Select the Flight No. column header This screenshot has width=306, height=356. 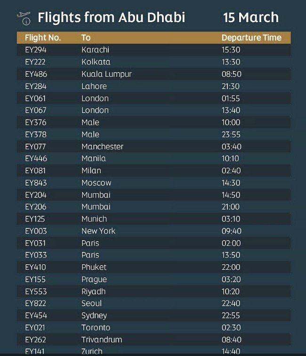[43, 38]
